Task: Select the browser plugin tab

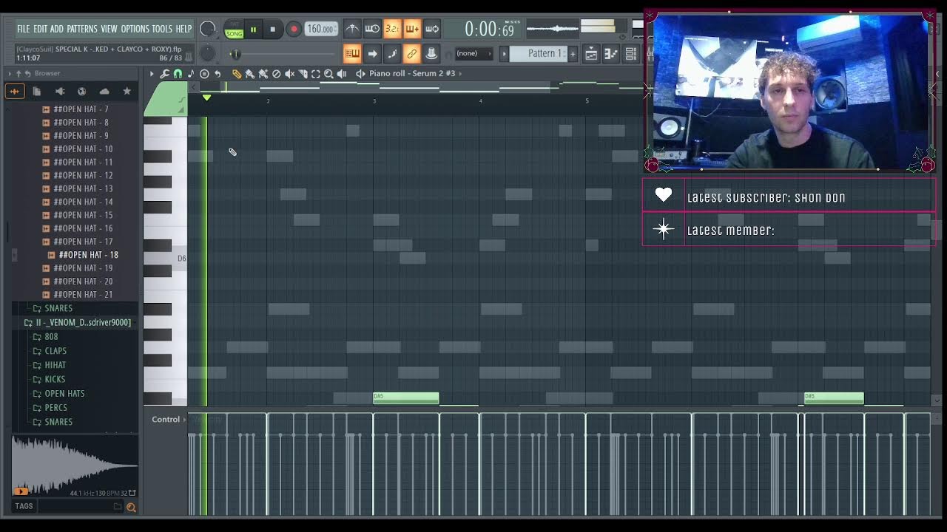Action: (x=59, y=91)
